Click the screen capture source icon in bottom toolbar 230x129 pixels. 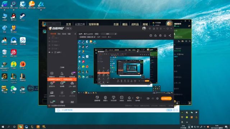[x=97, y=99]
